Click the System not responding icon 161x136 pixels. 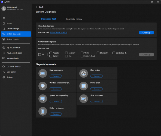43,99
